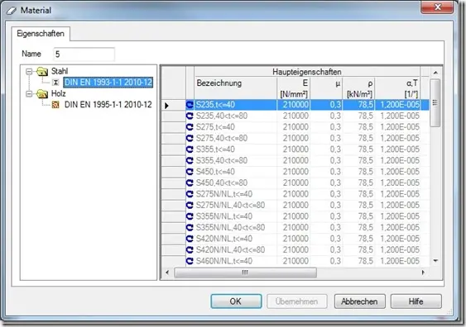This screenshot has height=327, width=466.
Task: Click the timber icon for DIN EN 1995-1-1
Action: (55, 105)
